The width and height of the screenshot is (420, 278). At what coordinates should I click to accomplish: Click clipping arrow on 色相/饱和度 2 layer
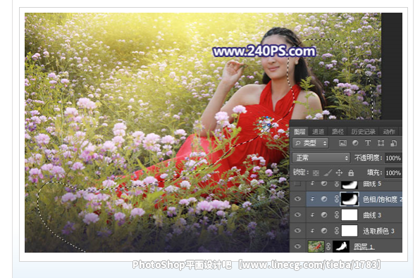click(312, 199)
